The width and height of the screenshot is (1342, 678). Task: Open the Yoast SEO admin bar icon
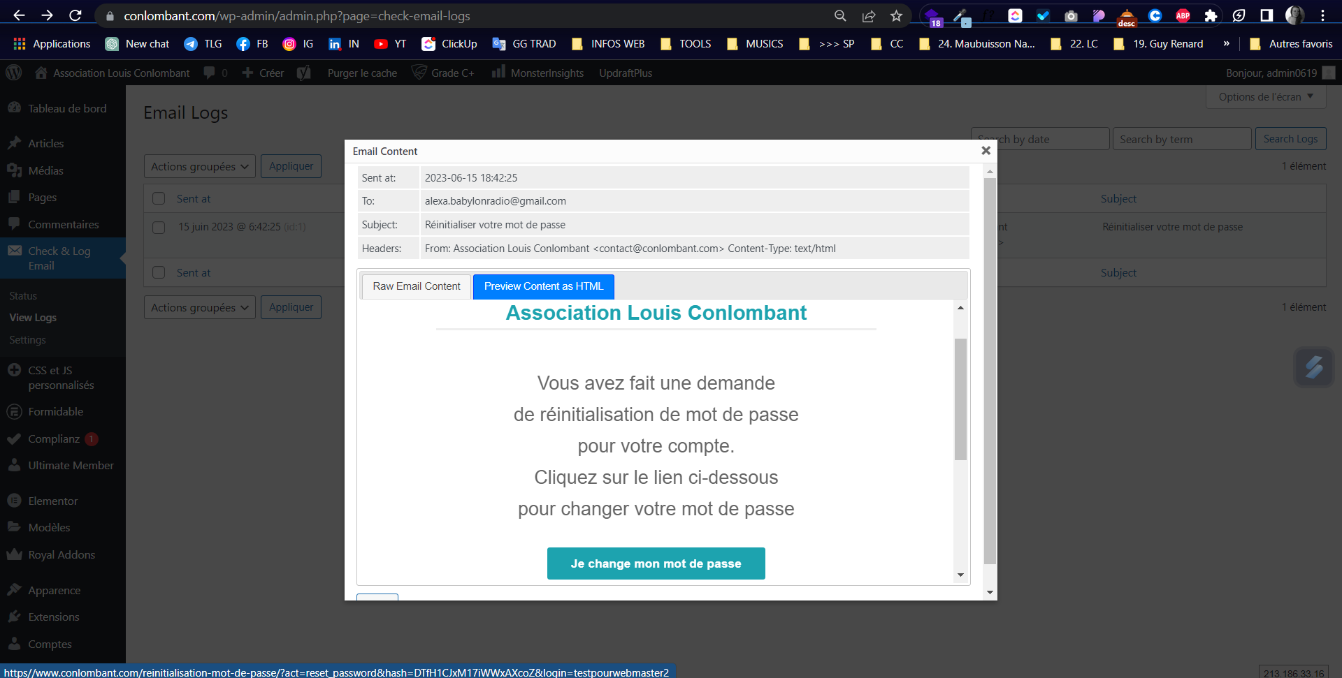tap(304, 73)
